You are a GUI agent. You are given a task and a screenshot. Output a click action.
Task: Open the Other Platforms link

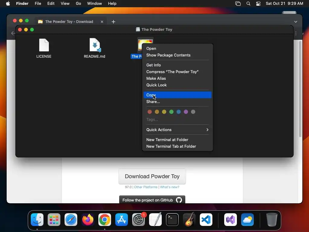(x=146, y=187)
